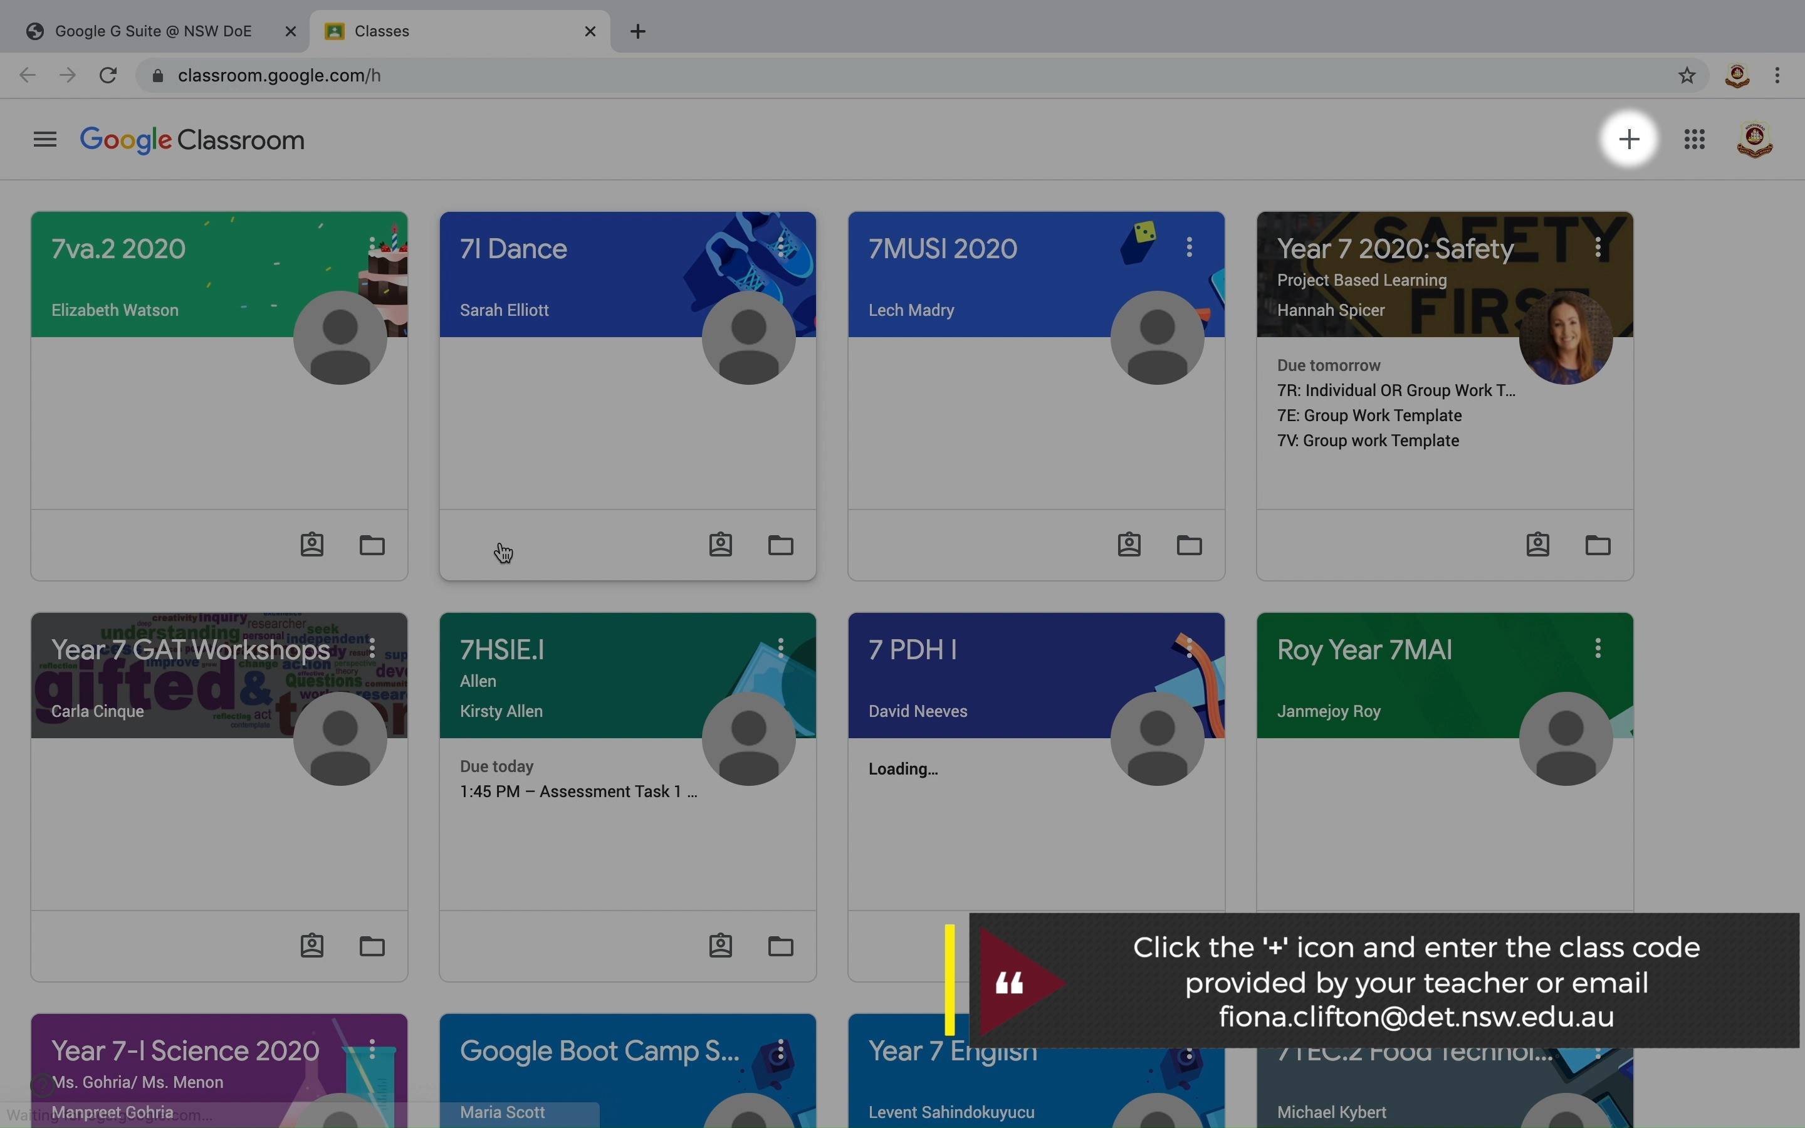Bookmark this page with the star icon
The height and width of the screenshot is (1128, 1805).
coord(1687,75)
